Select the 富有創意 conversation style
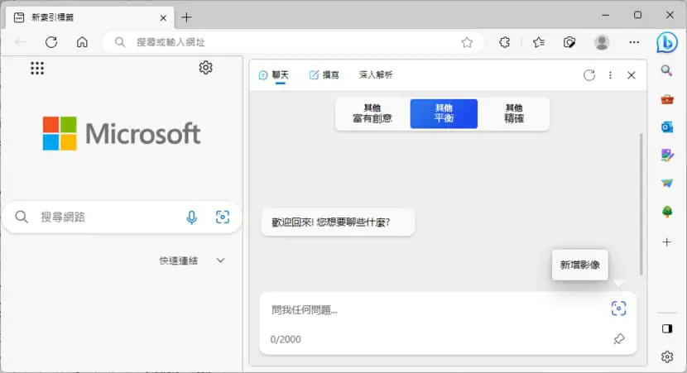The height and width of the screenshot is (373, 687). coord(372,113)
